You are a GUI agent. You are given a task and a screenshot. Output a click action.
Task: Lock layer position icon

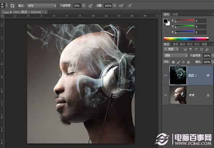pyautogui.click(x=183, y=62)
